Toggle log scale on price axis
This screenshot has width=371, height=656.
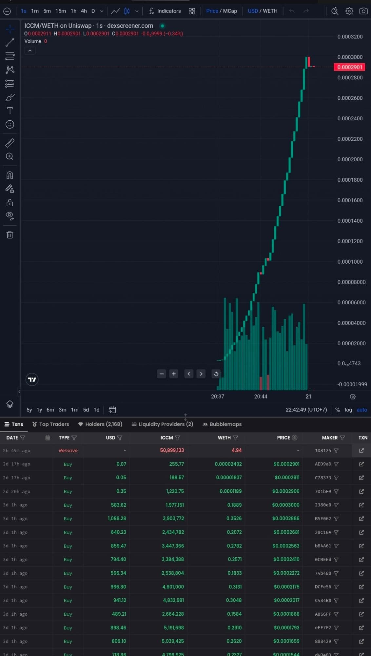point(348,410)
